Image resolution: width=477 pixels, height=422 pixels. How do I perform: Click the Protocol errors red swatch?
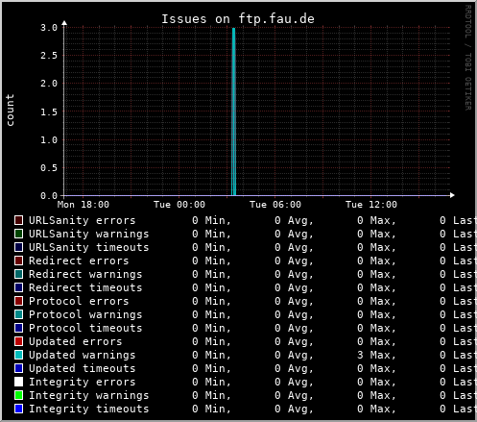[18, 301]
